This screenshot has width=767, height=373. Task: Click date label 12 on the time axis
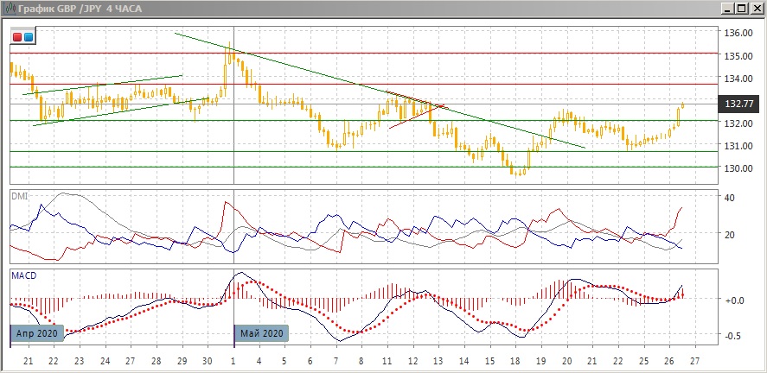412,361
